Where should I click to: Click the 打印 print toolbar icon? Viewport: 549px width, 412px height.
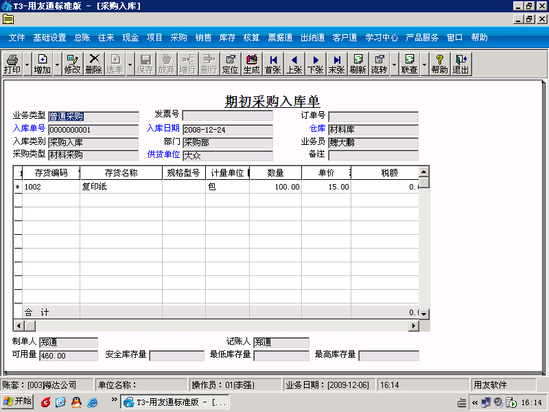(x=12, y=64)
